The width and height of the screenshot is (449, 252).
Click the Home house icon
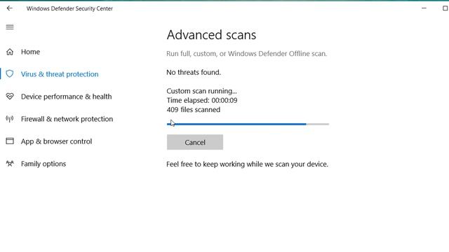coord(10,52)
